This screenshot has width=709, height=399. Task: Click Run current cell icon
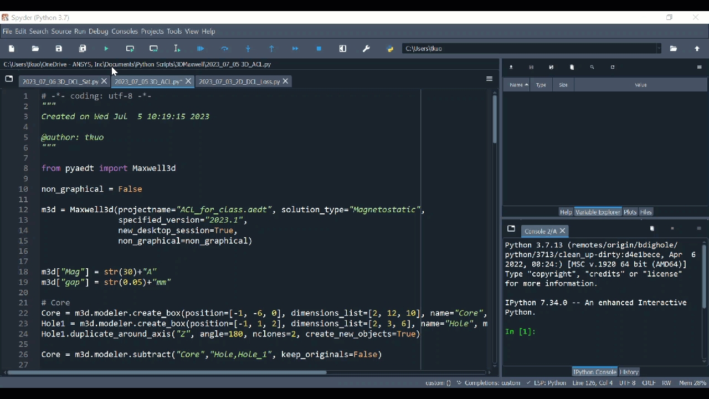(130, 49)
